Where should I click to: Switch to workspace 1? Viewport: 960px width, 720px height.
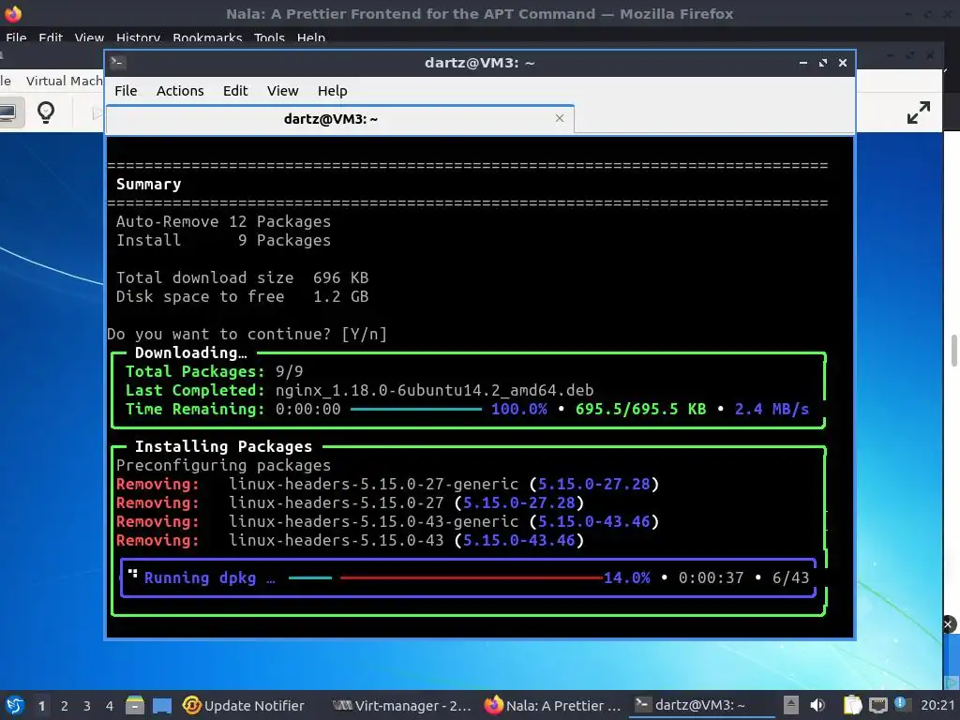(x=41, y=706)
